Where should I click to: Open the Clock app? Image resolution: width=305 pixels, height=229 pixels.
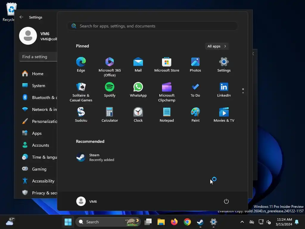138,115
